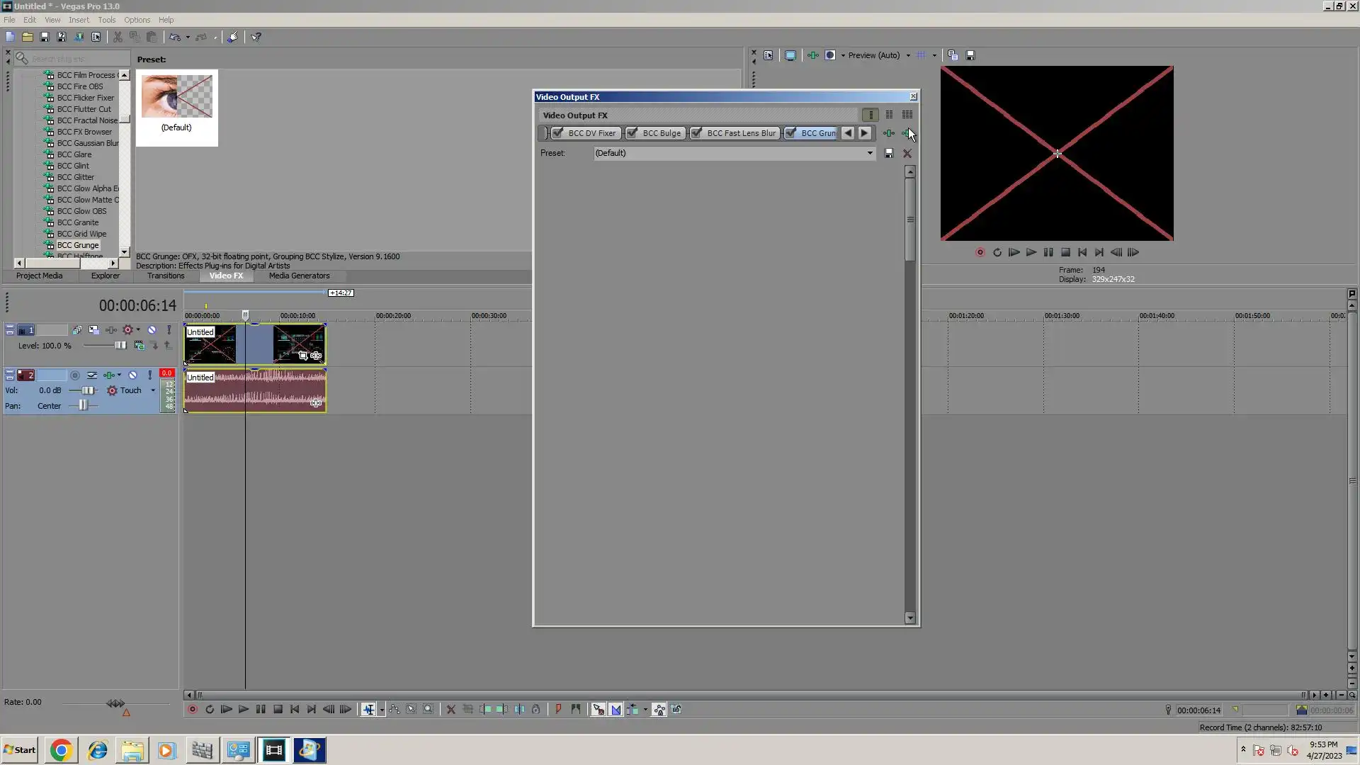
Task: Disable the BCC Bulge effect
Action: tap(632, 133)
